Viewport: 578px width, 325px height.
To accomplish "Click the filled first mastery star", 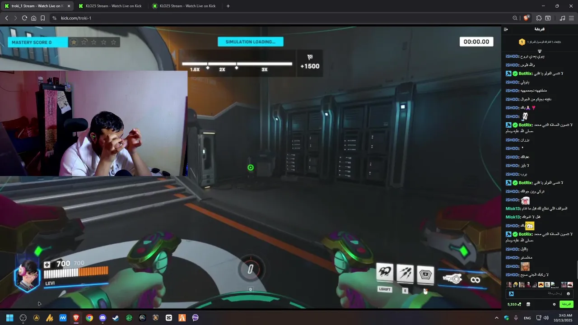I will tap(74, 42).
